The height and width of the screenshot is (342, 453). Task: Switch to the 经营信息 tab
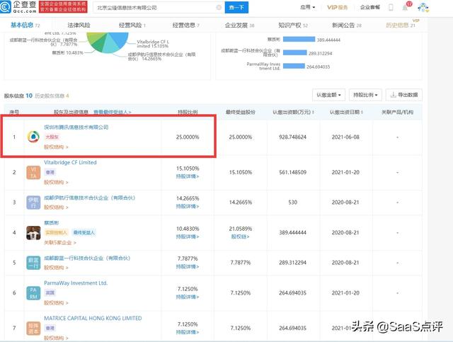click(x=185, y=25)
